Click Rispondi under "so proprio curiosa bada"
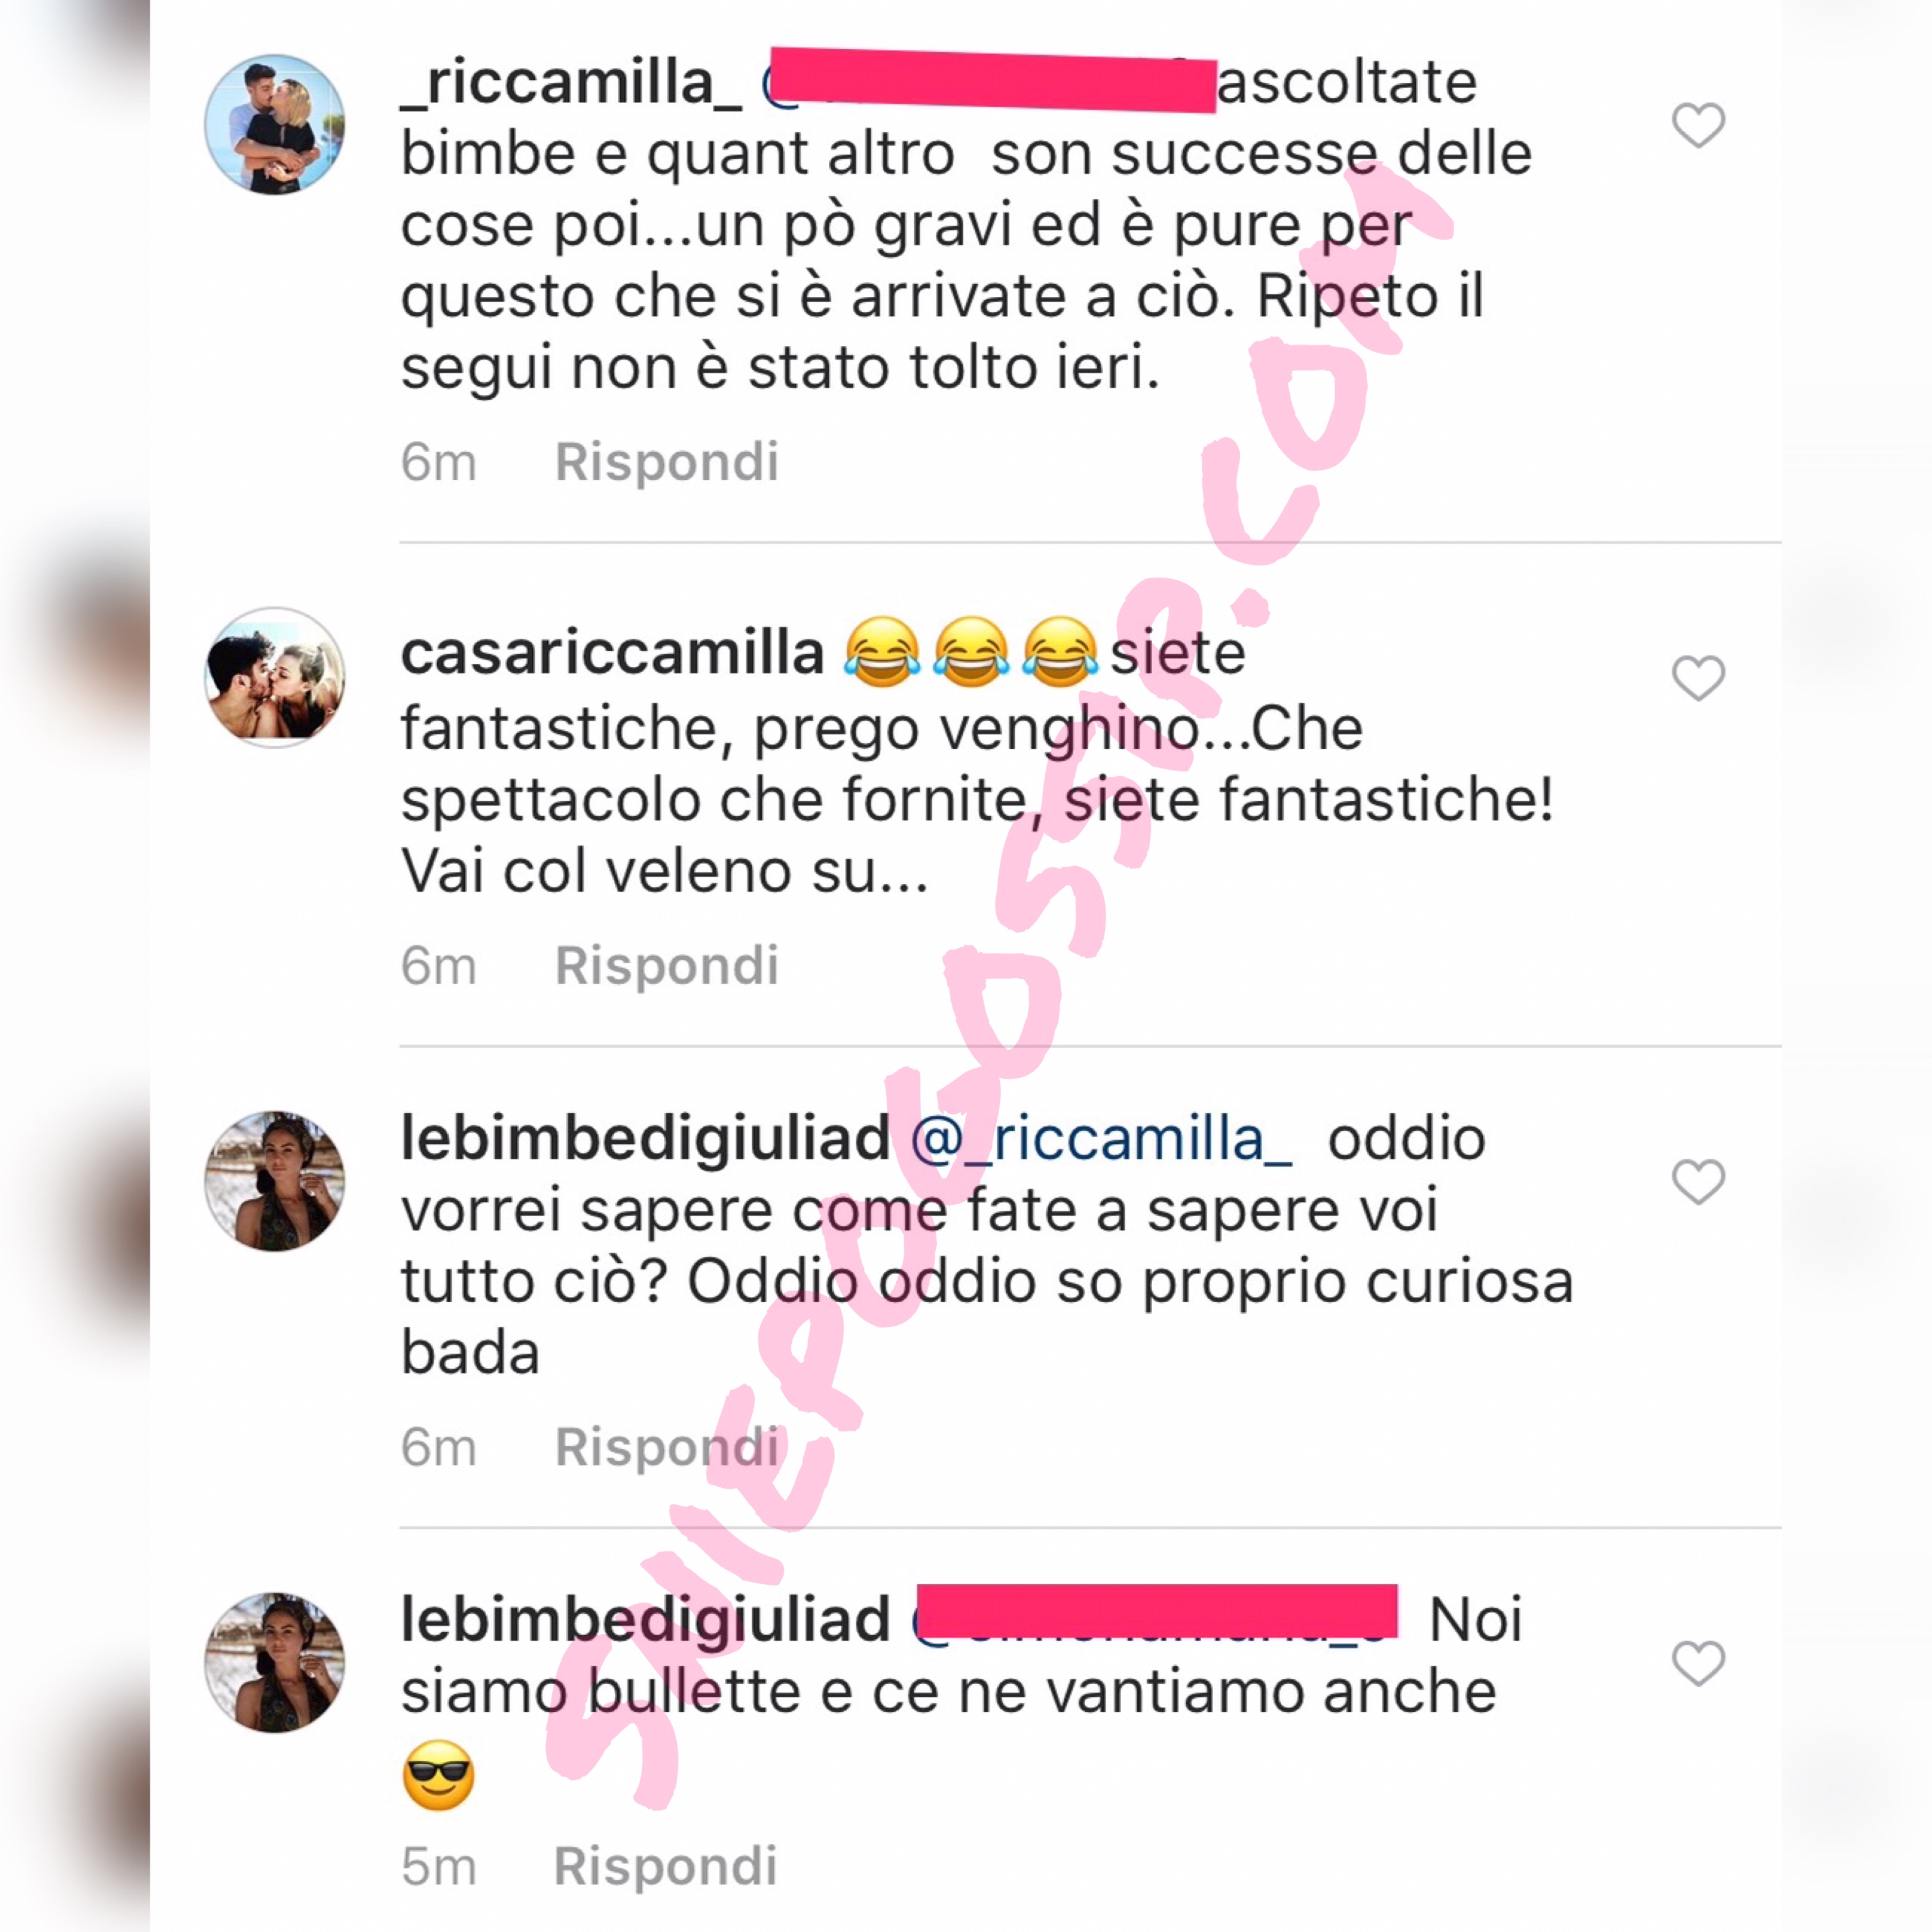This screenshot has width=1932, height=1932. [x=666, y=1447]
